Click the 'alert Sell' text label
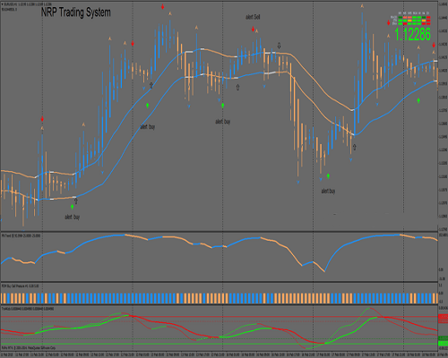 253,17
